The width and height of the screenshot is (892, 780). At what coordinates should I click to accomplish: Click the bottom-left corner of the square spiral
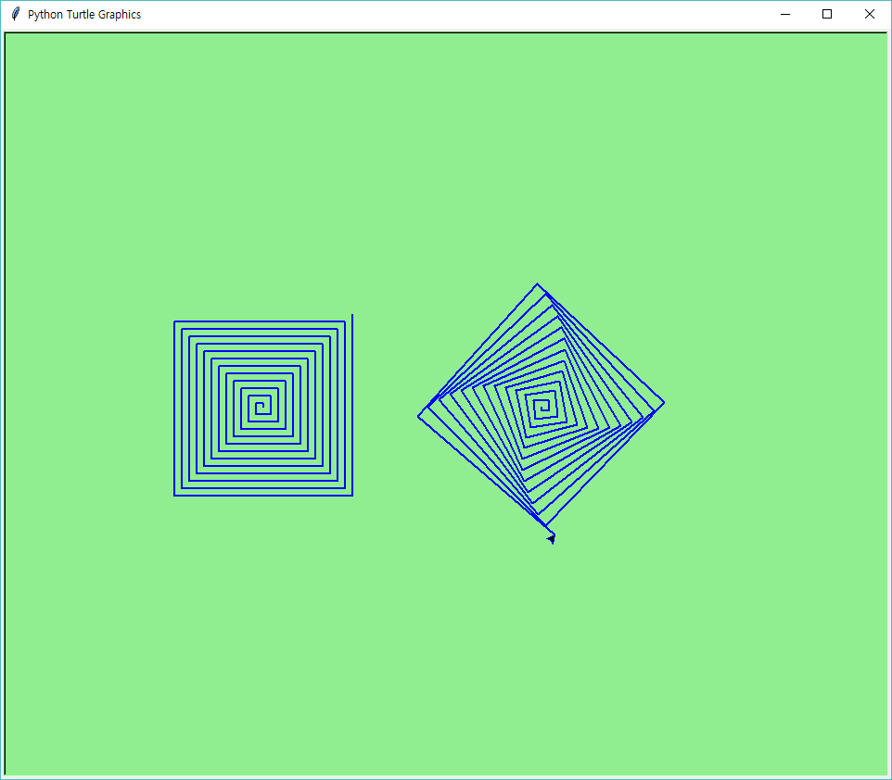[x=175, y=495]
